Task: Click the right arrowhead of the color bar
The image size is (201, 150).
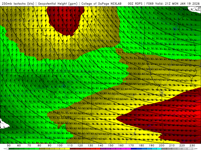Action: (x=195, y=149)
